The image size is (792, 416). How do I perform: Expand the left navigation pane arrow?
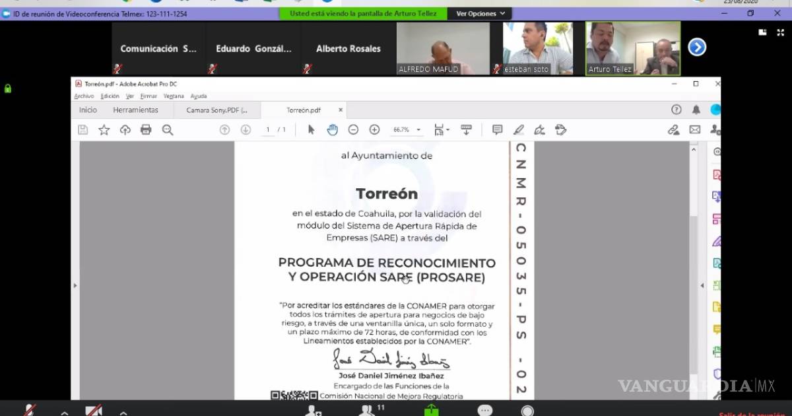coord(75,285)
